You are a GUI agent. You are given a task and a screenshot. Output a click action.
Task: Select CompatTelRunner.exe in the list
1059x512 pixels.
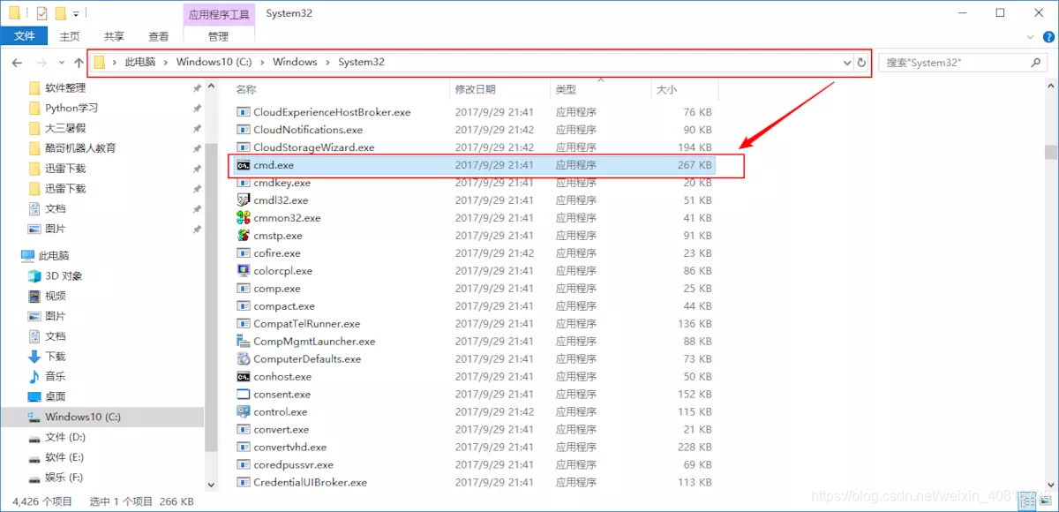306,324
